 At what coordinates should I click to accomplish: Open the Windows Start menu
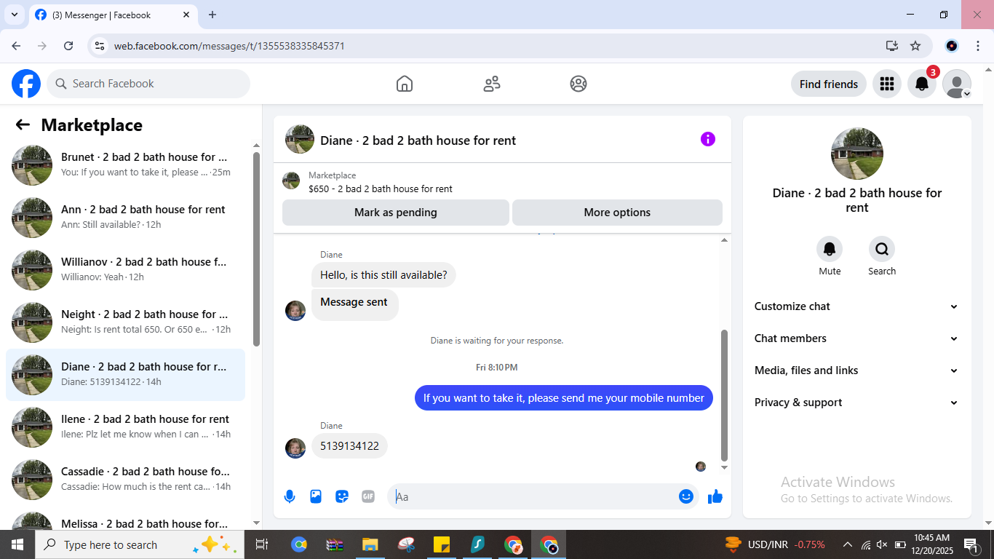coord(17,544)
